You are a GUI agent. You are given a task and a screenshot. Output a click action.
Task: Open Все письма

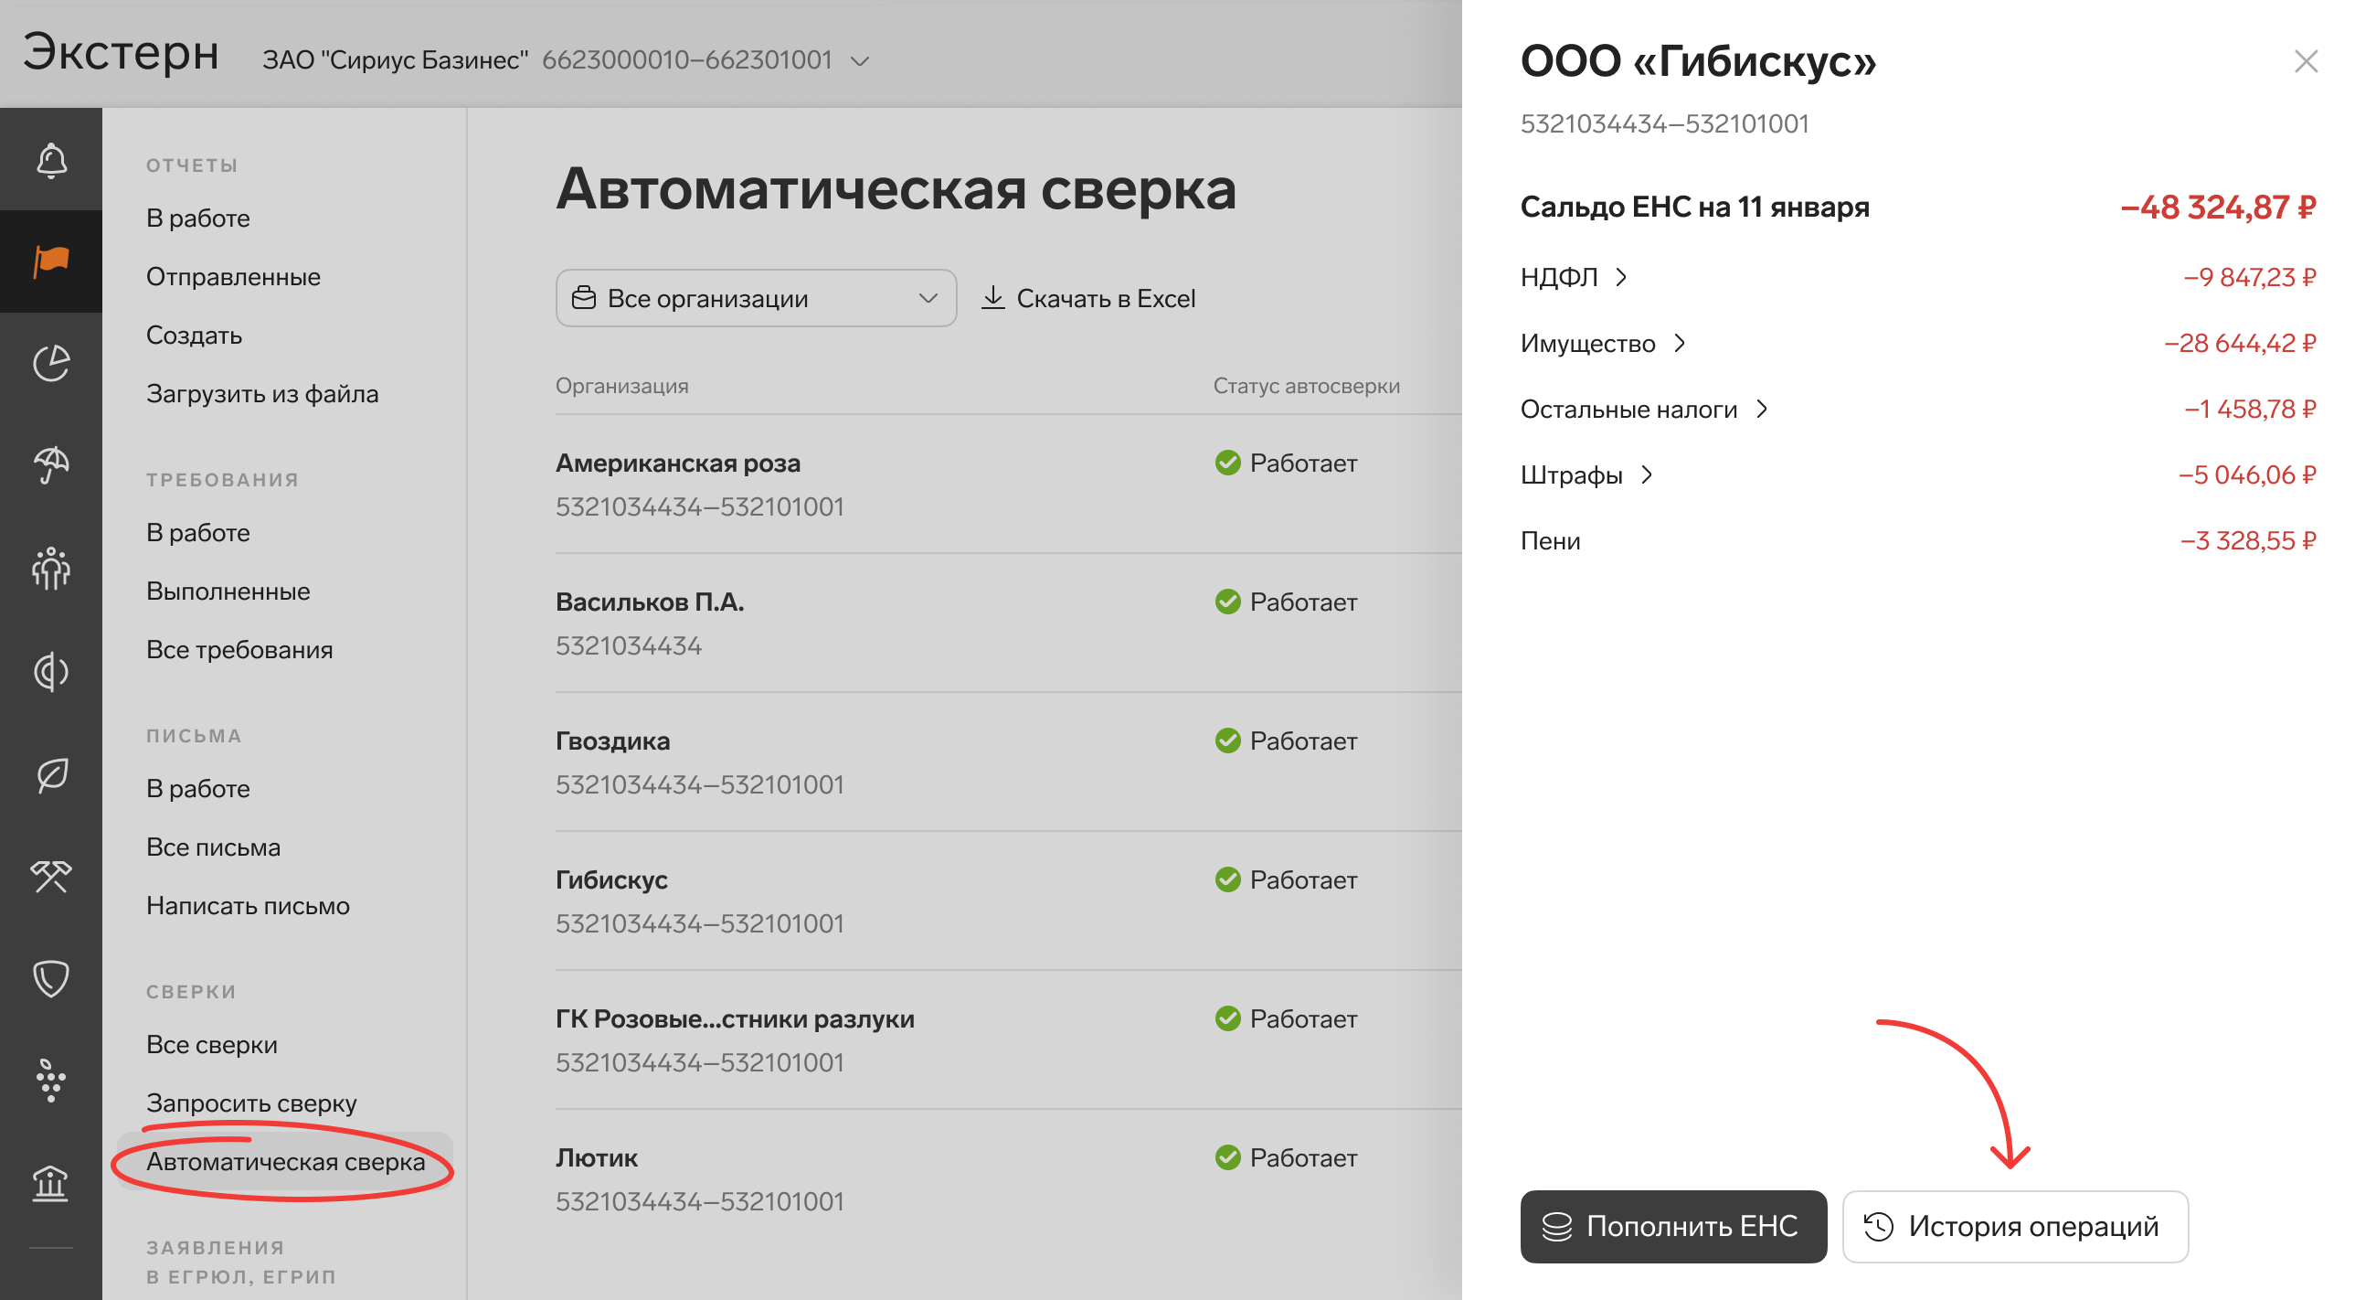[x=213, y=846]
